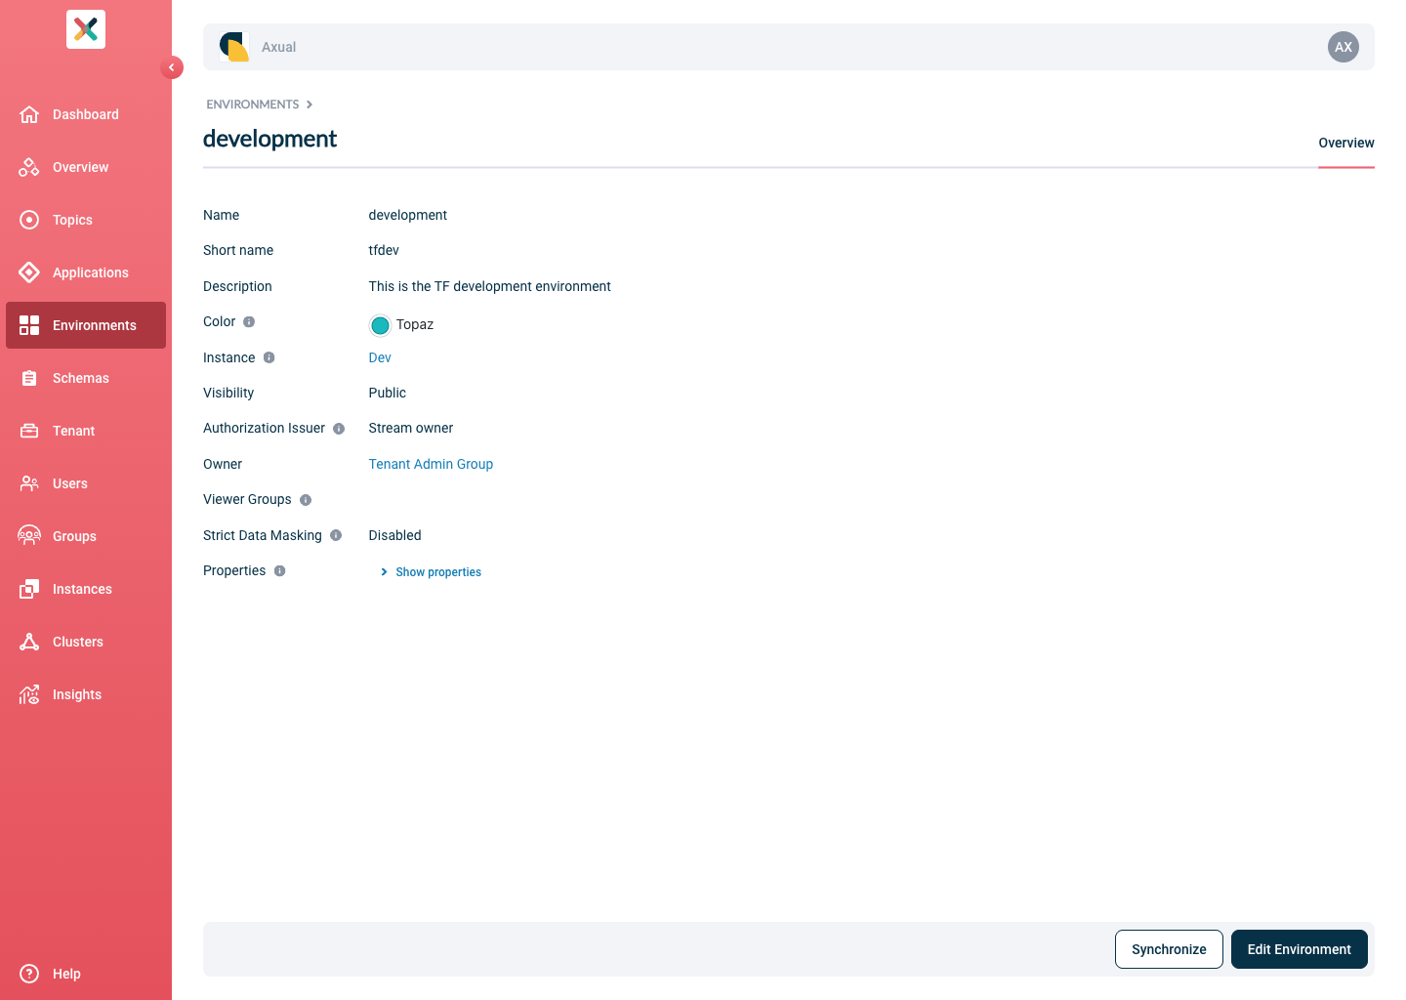1406x1000 pixels.
Task: Switch to the Overview tab
Action: pyautogui.click(x=1346, y=143)
